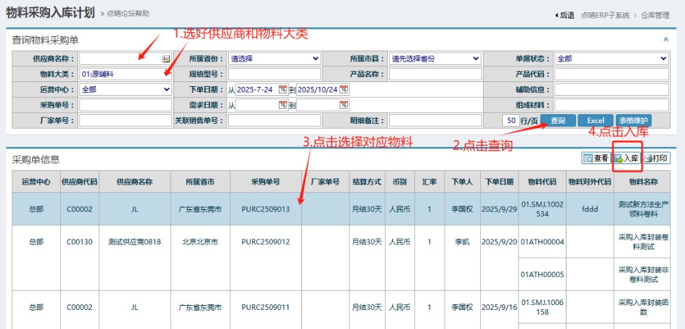Open the 所属市县 city dropdown

[436, 59]
